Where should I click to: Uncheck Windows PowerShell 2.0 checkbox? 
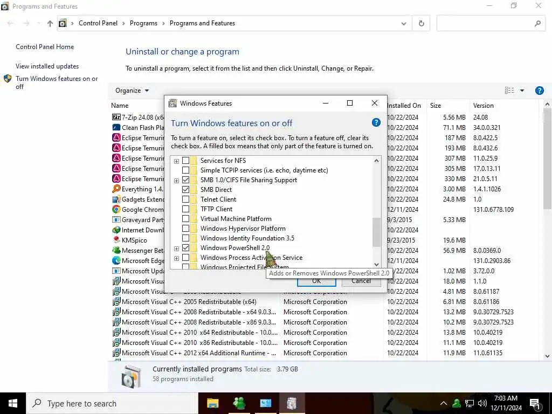(185, 248)
